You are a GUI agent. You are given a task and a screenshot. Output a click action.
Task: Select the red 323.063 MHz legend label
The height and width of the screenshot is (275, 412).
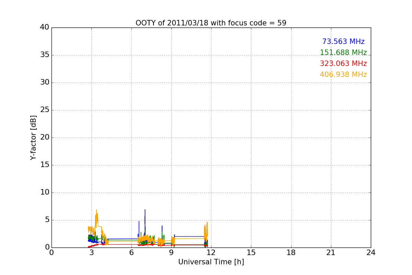[343, 64]
